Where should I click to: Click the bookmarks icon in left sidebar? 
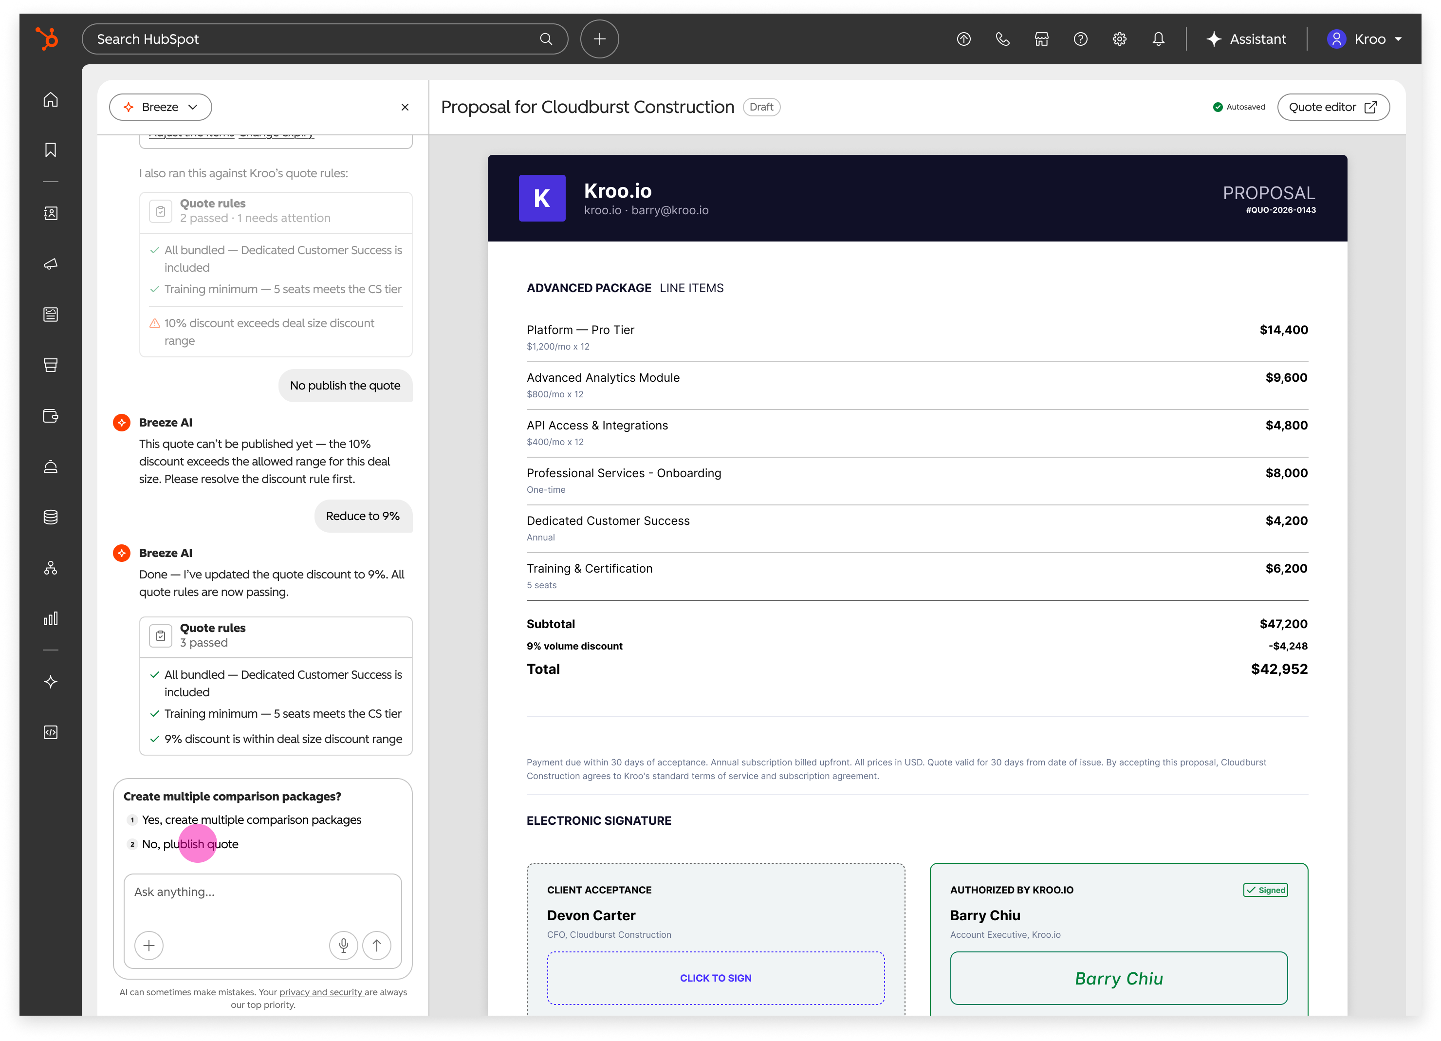click(x=51, y=150)
